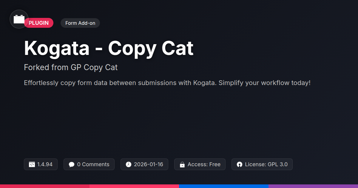Click the padlock icon beside Access: Free
The height and width of the screenshot is (188, 358).
point(182,164)
